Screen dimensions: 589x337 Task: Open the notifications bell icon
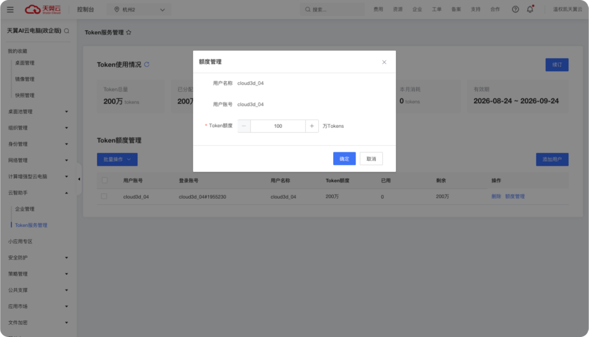(x=530, y=9)
